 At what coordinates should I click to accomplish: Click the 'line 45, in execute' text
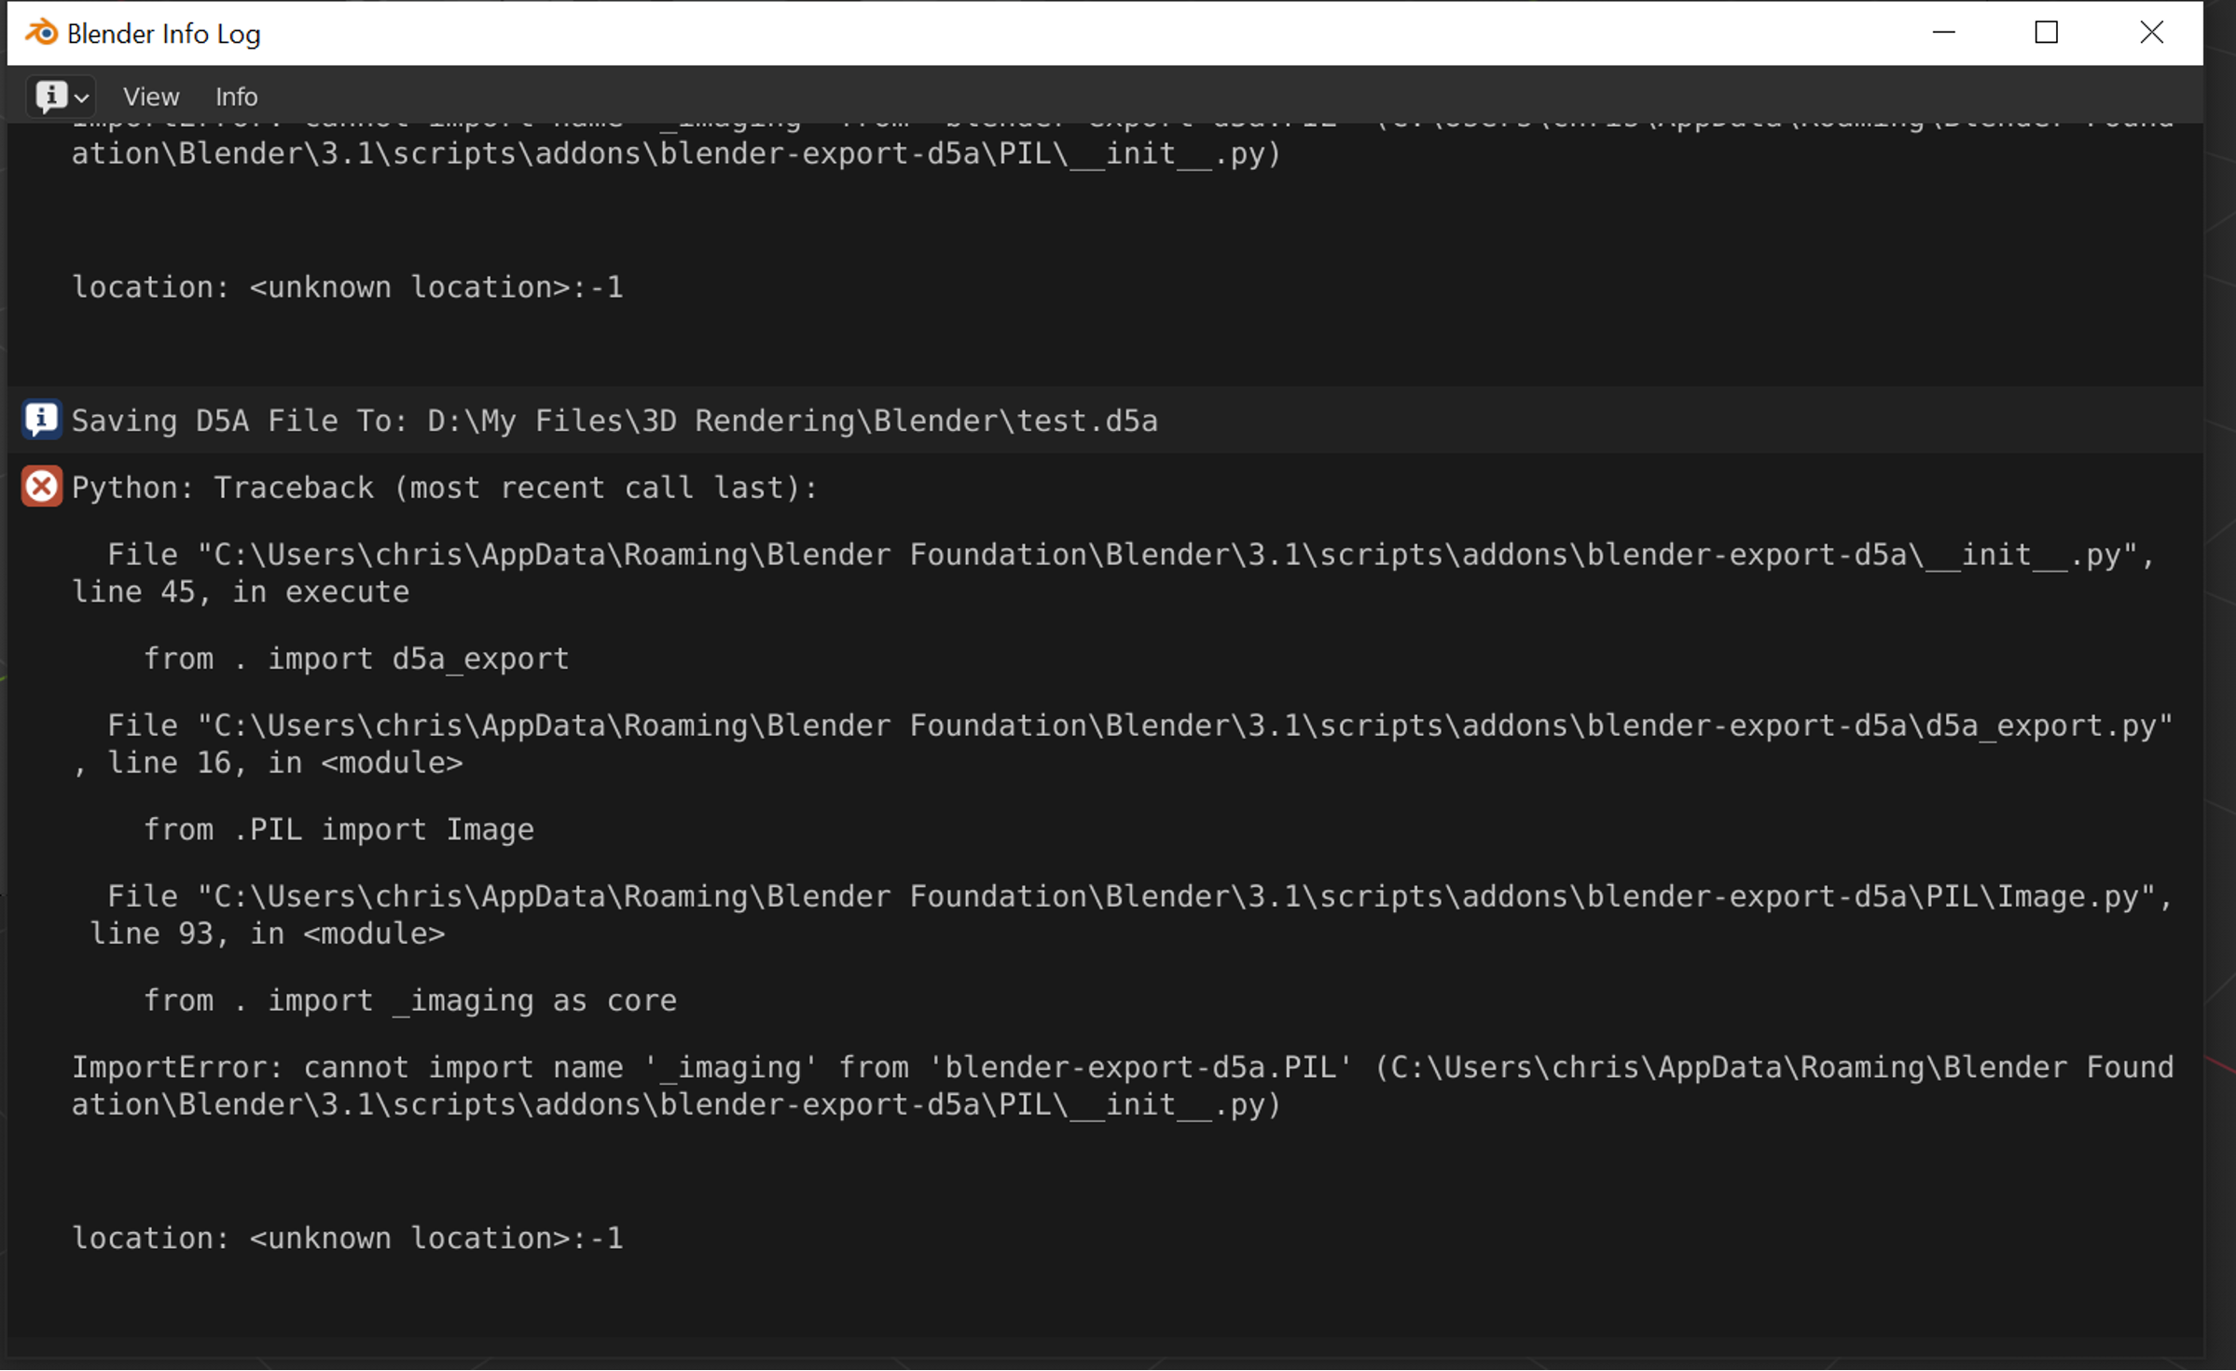pos(241,592)
